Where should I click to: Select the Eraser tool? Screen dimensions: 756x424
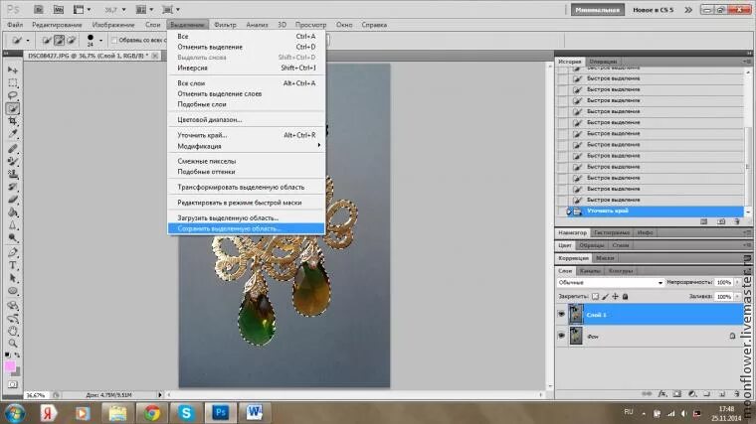[x=13, y=200]
